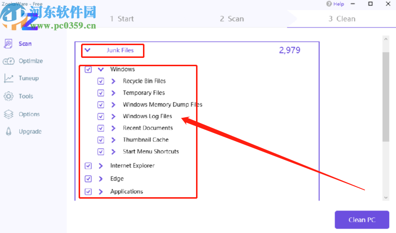This screenshot has height=233, width=396.
Task: Select the Recycle Bin Files row label
Action: [144, 81]
